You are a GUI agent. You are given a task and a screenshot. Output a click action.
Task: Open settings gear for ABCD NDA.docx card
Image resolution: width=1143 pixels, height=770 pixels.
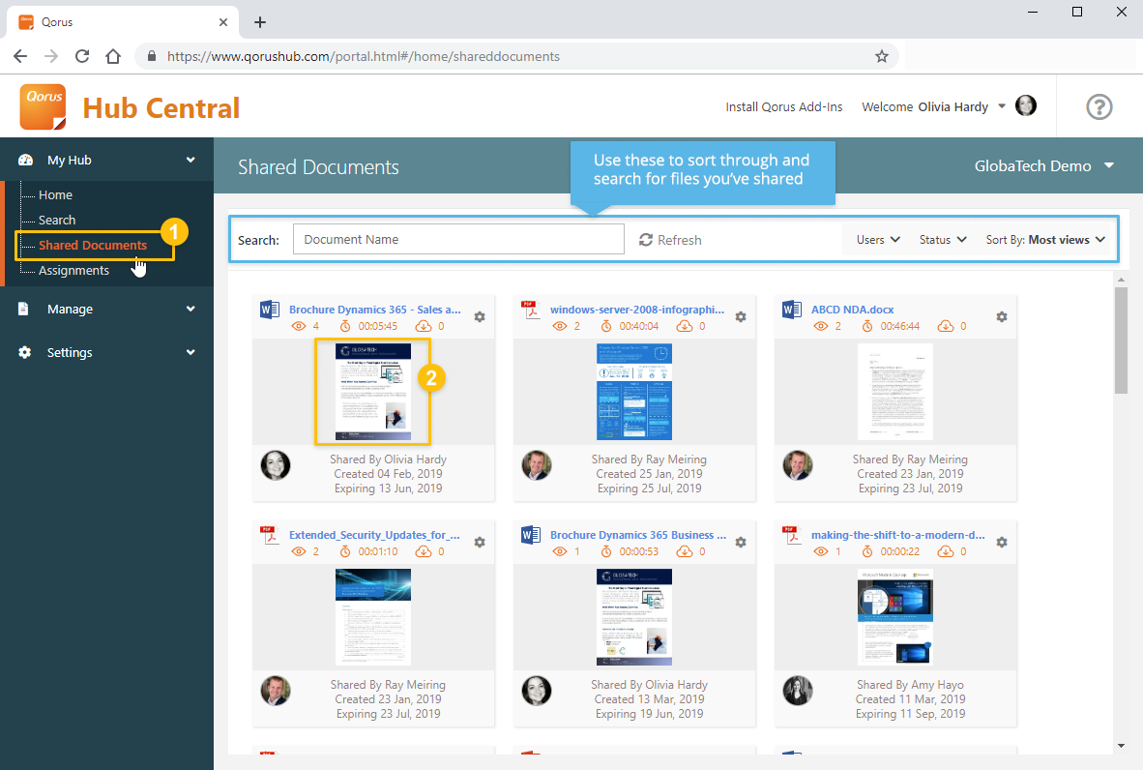pyautogui.click(x=1002, y=317)
